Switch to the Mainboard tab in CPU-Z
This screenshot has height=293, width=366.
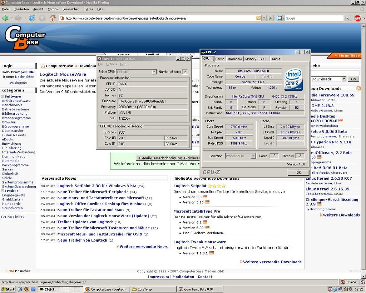point(234,59)
